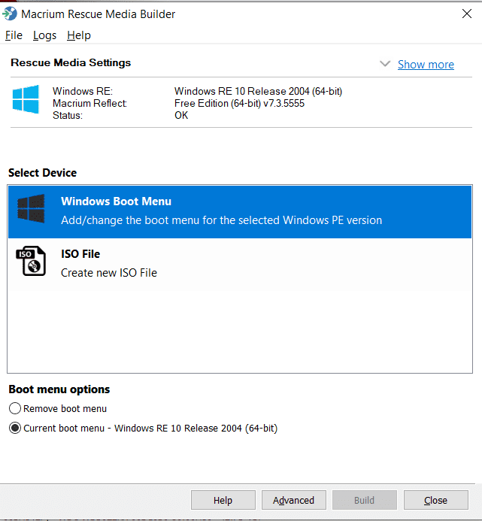Open the Logs menu
Image resolution: width=482 pixels, height=521 pixels.
(44, 35)
